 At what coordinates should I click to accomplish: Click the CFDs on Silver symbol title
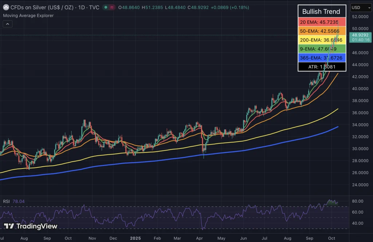[43, 7]
